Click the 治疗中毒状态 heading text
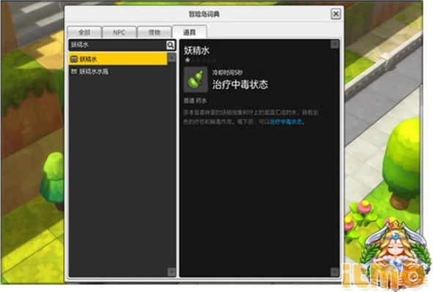The image size is (433, 292). (240, 84)
